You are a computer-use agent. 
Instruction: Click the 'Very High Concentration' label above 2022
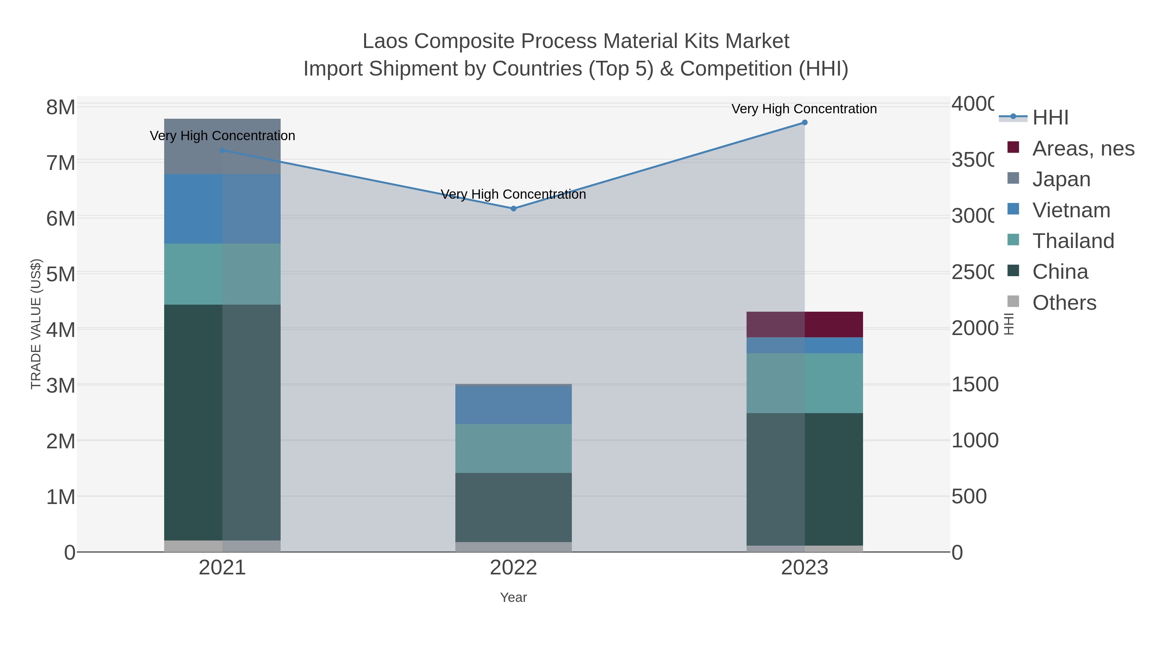(x=513, y=195)
